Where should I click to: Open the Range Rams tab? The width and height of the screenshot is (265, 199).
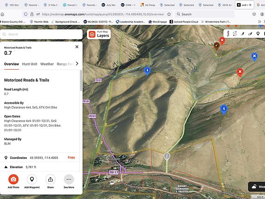[x=65, y=64]
